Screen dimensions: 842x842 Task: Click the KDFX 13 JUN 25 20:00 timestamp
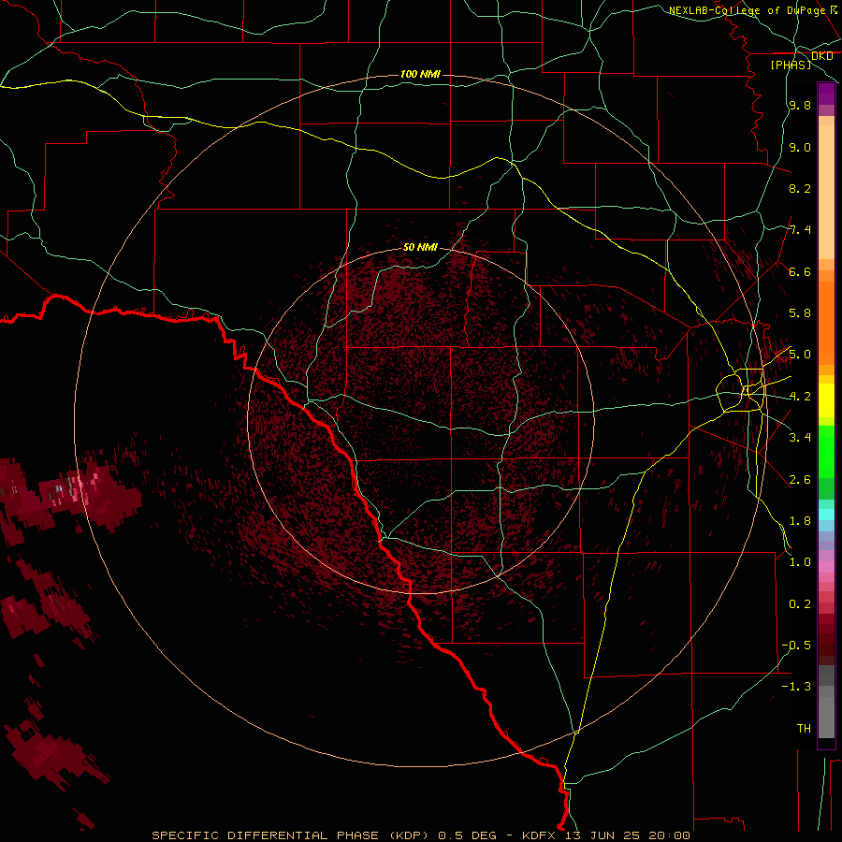pos(606,835)
